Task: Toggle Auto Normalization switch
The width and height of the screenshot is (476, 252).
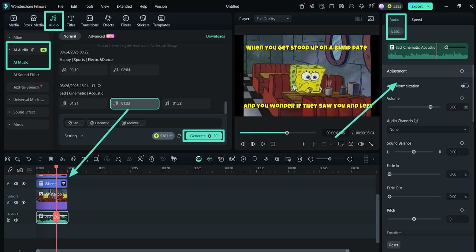Action: coord(465,86)
